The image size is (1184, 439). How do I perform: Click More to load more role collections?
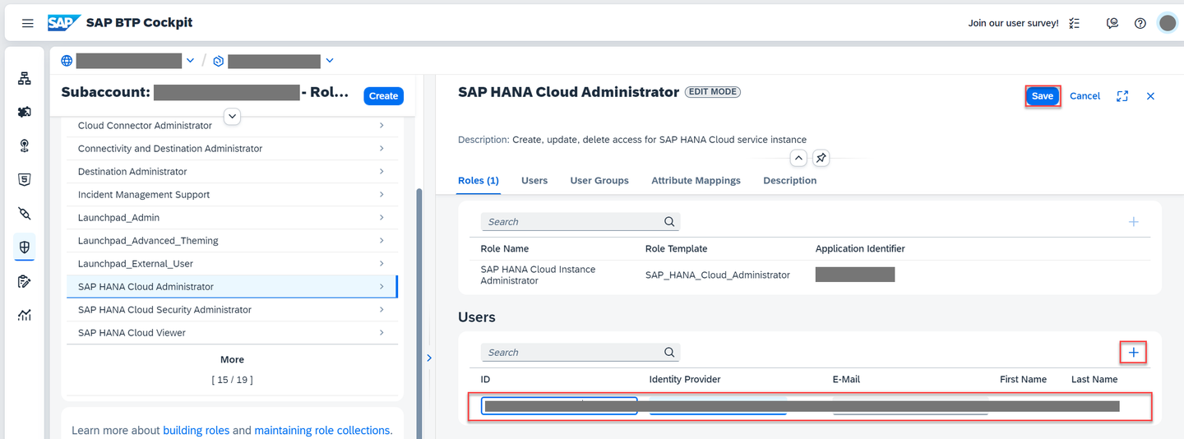click(x=233, y=360)
